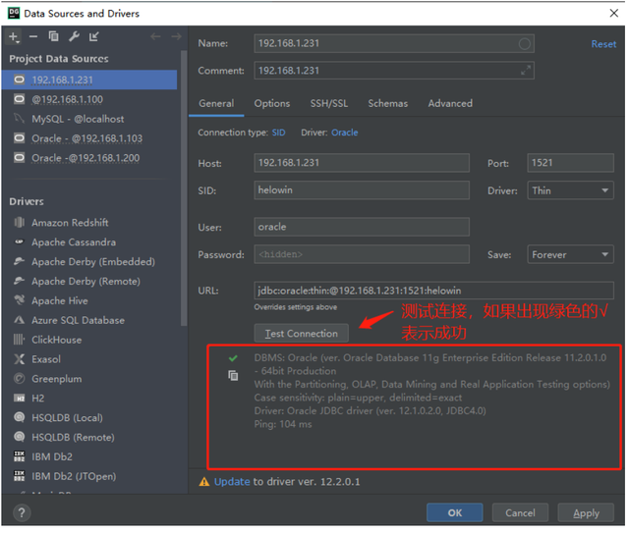The width and height of the screenshot is (629, 533).
Task: Click the Cancel button
Action: pyautogui.click(x=520, y=513)
